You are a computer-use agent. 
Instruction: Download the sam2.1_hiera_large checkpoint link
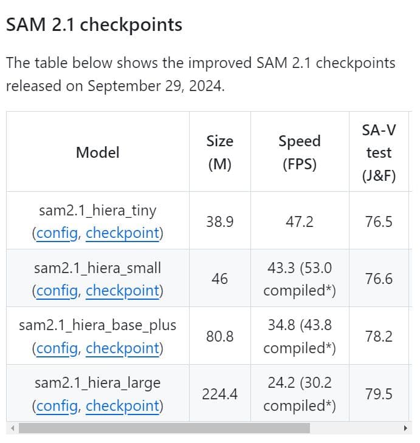point(122,406)
